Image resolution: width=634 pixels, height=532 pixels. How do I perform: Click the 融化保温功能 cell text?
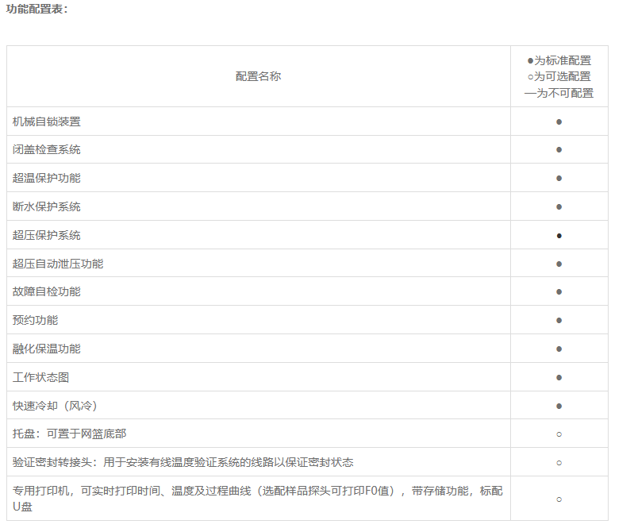47,349
